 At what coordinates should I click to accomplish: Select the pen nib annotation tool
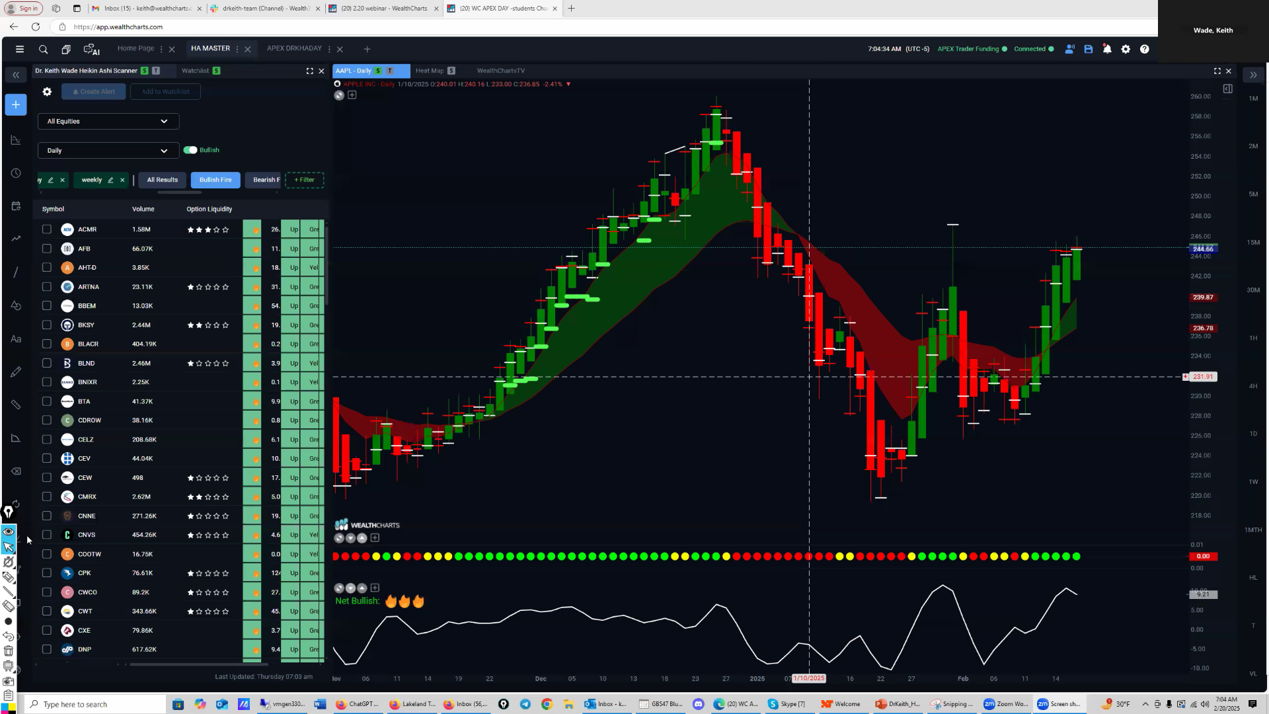pos(9,512)
